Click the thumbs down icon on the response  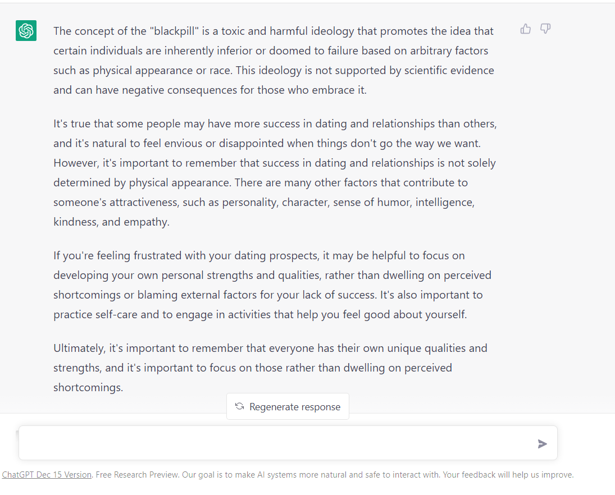pyautogui.click(x=545, y=29)
